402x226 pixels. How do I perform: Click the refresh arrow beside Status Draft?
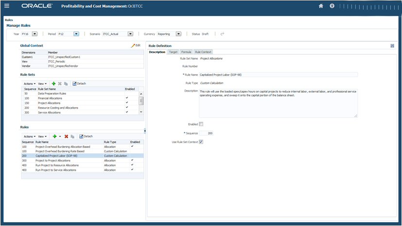click(x=222, y=34)
